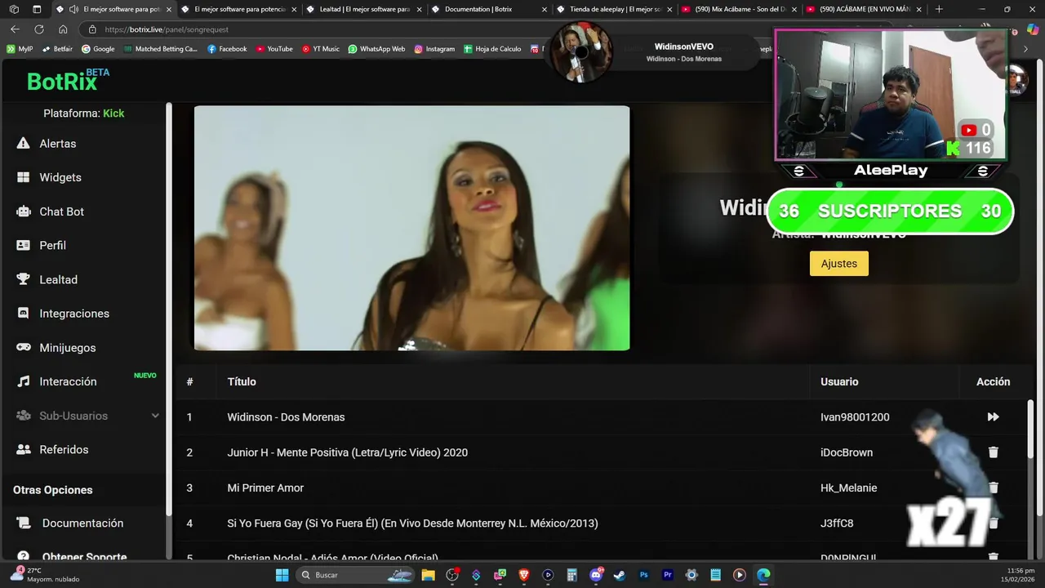Open the Facebook bookmark
The width and height of the screenshot is (1045, 588).
(227, 49)
